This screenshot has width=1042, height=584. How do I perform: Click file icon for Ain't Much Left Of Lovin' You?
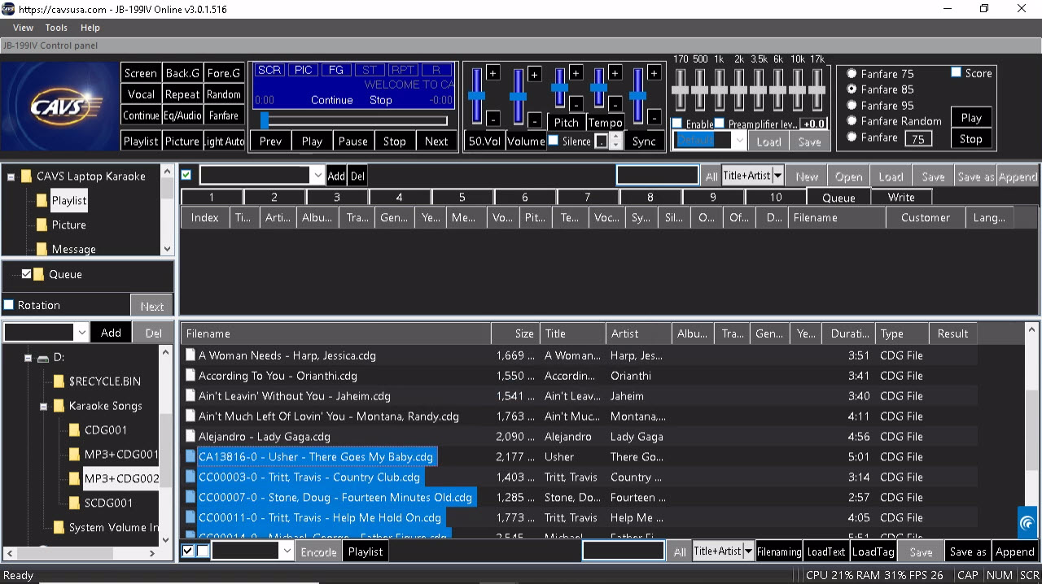(x=190, y=416)
